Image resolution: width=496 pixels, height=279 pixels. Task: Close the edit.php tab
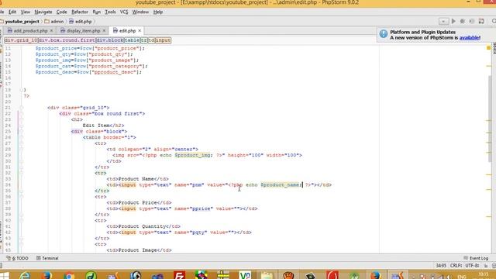[139, 31]
